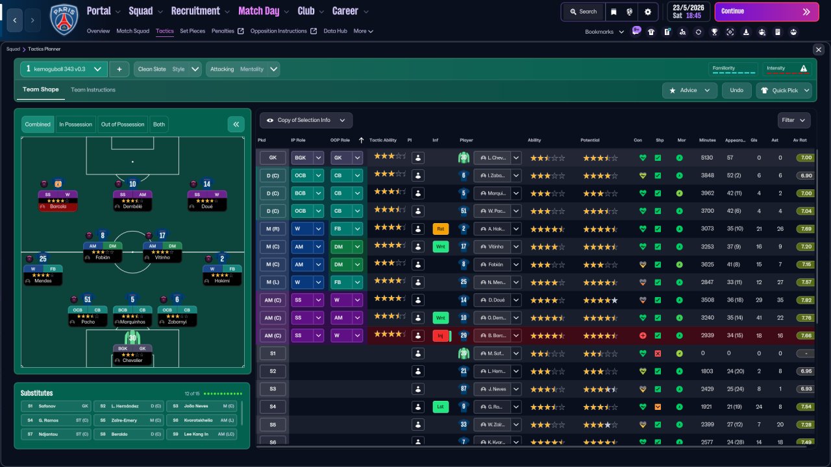Click the Familiarity indicator bar

click(x=734, y=69)
